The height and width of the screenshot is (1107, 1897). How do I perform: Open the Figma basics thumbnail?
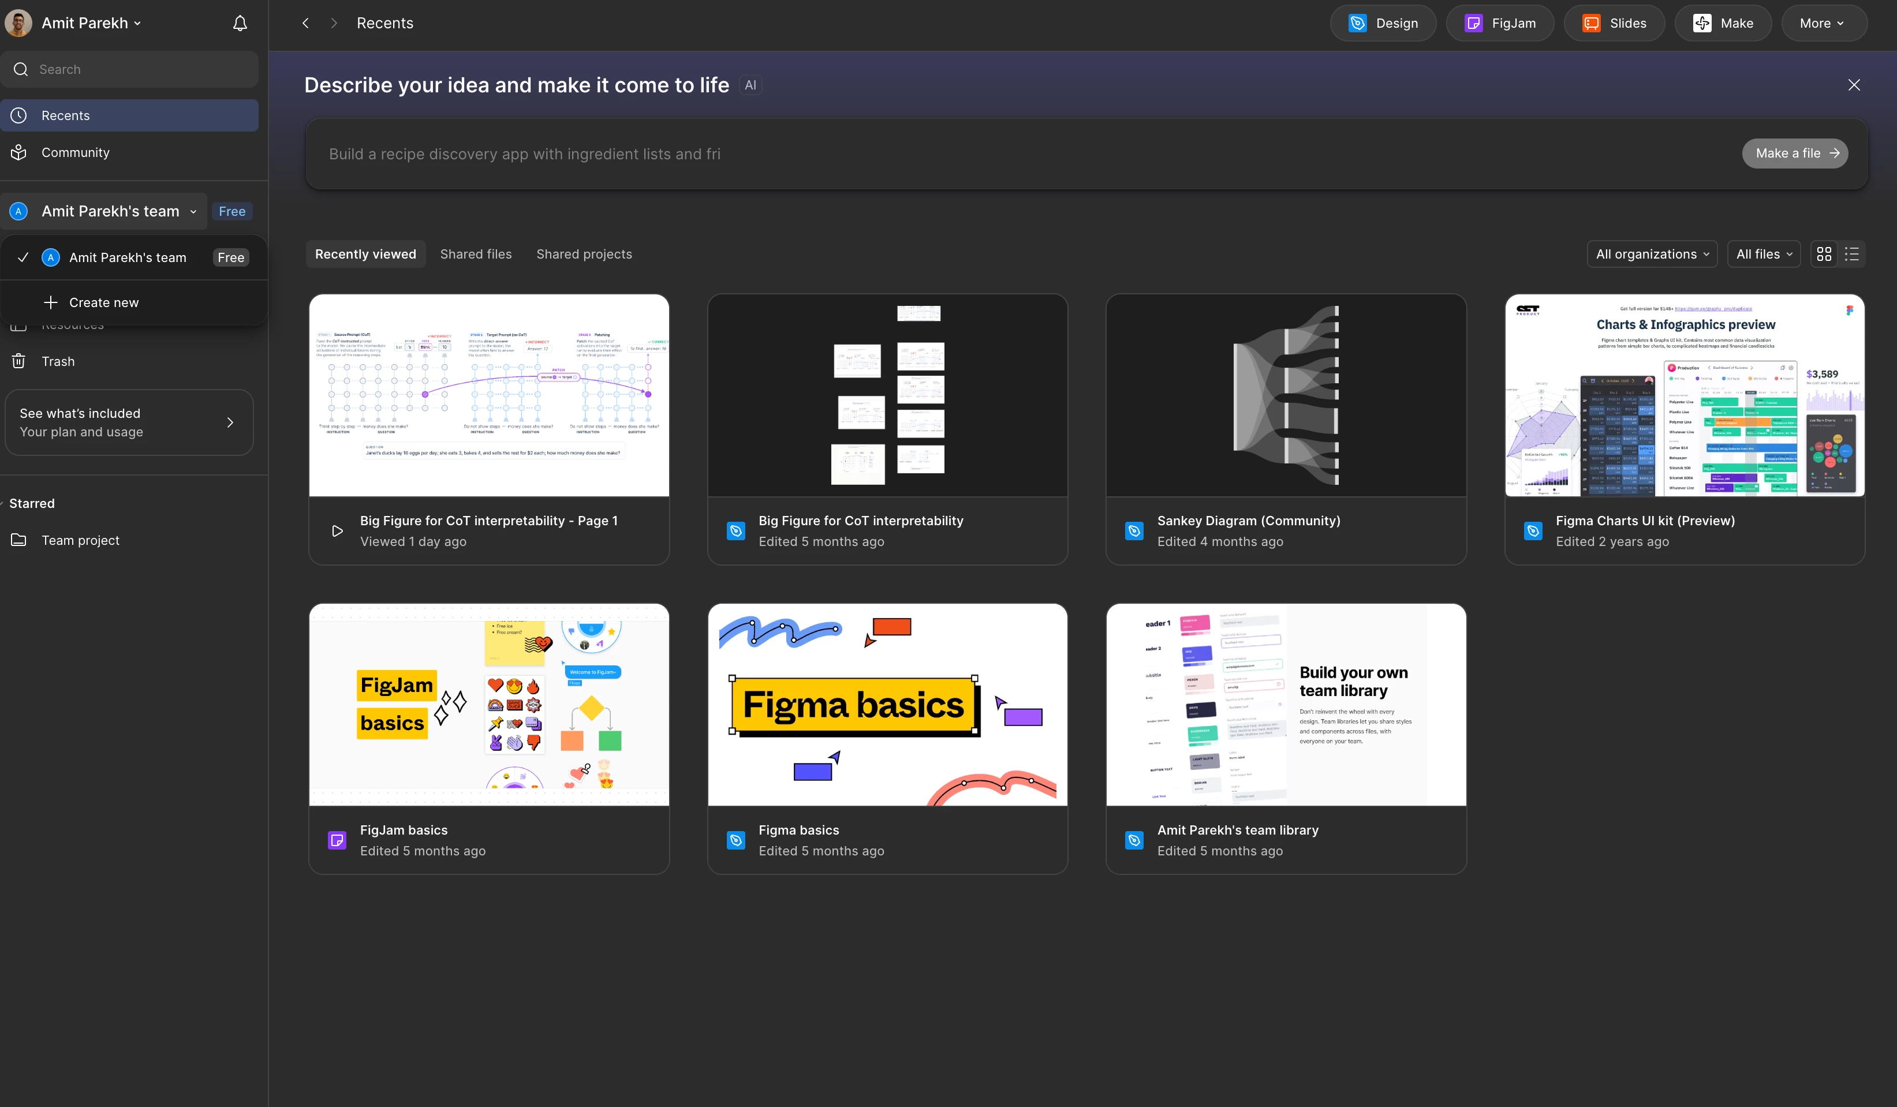[887, 704]
